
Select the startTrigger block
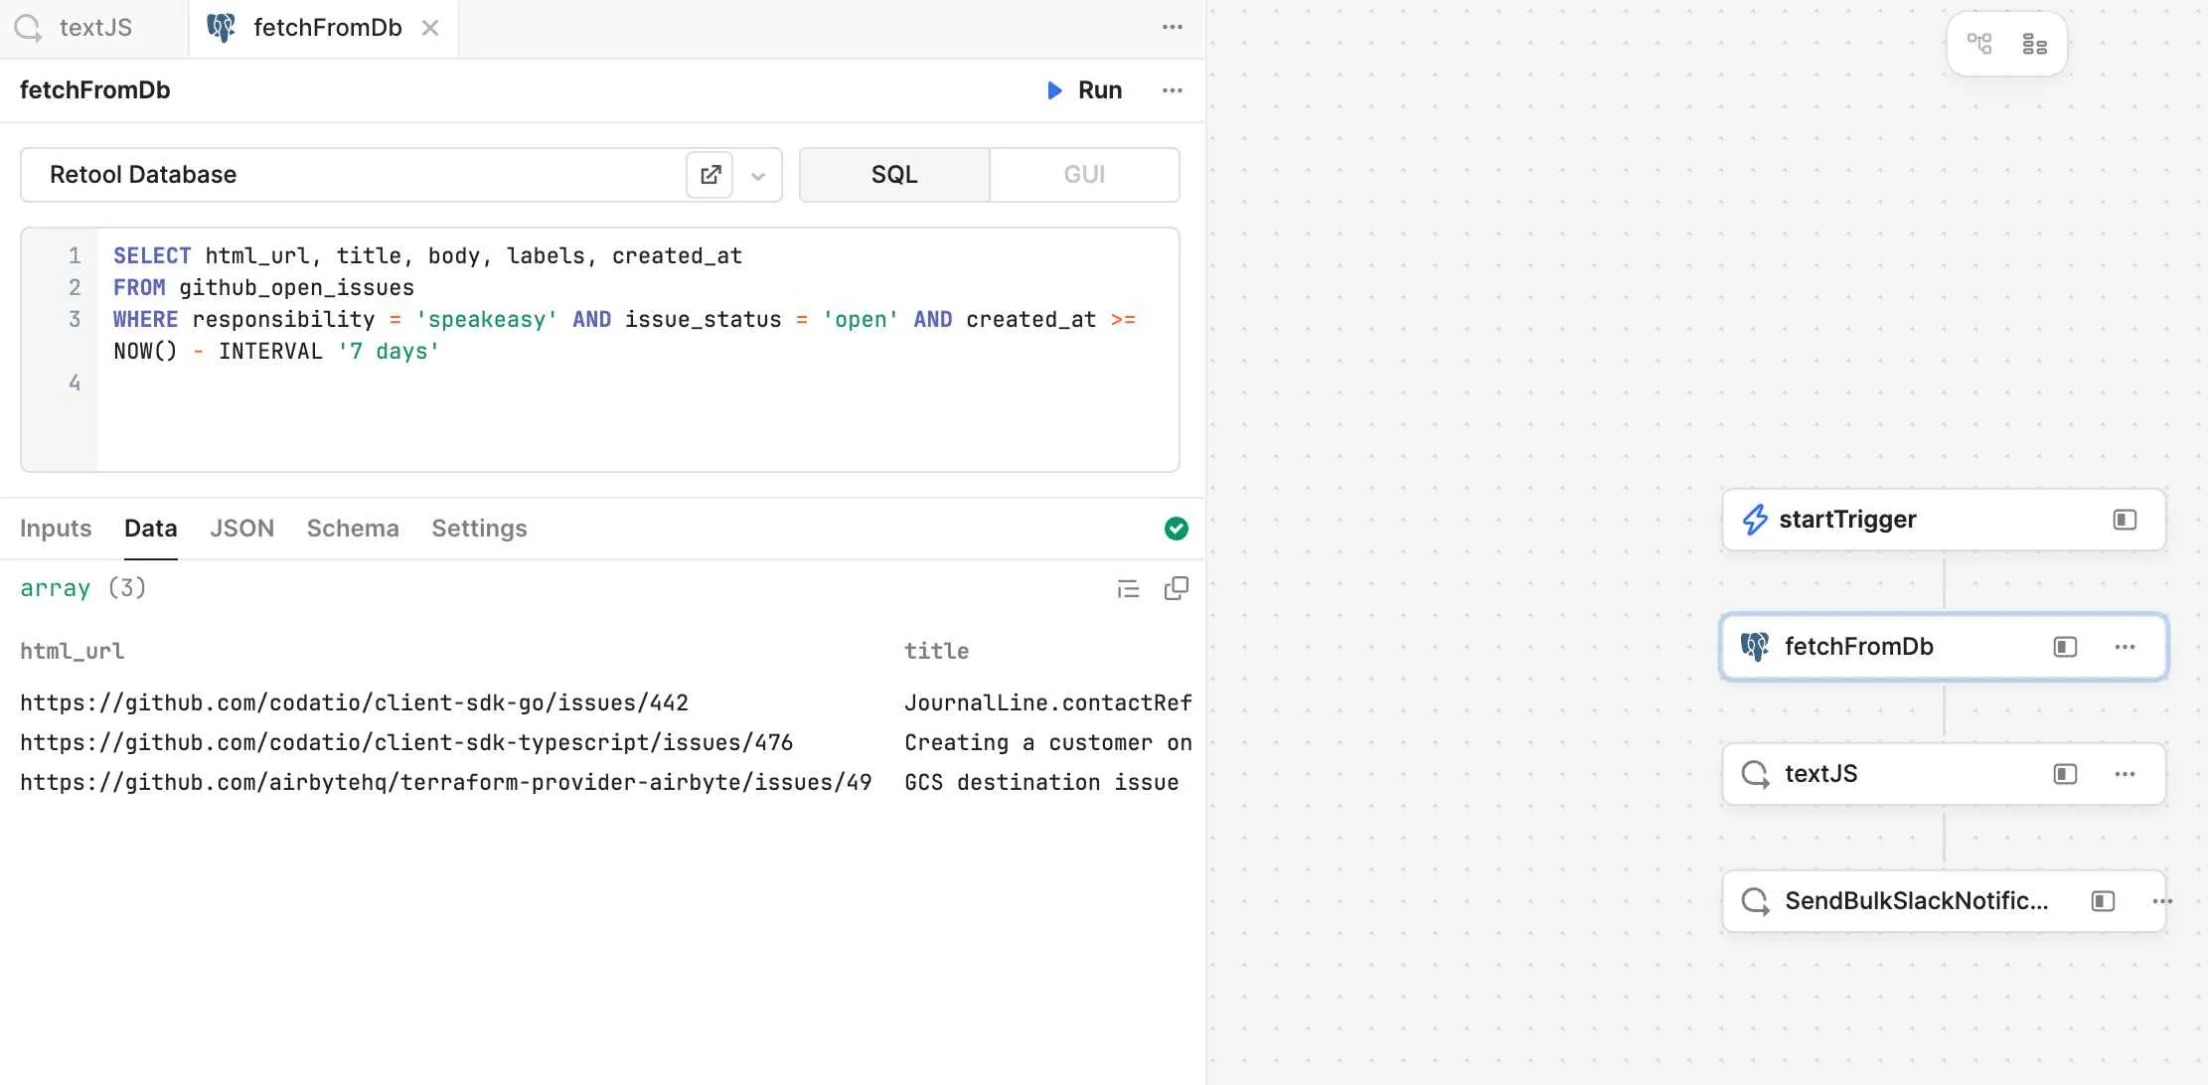pyautogui.click(x=1944, y=520)
